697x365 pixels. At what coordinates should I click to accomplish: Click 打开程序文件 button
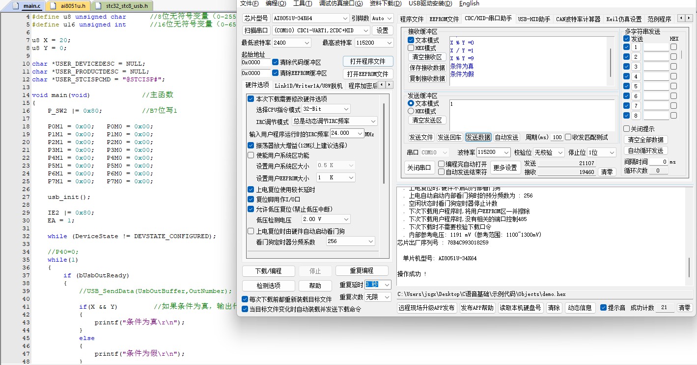click(368, 61)
